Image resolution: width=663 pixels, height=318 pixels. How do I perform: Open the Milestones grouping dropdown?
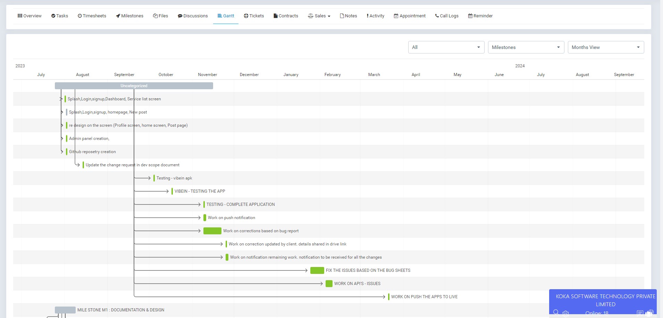[x=526, y=47]
